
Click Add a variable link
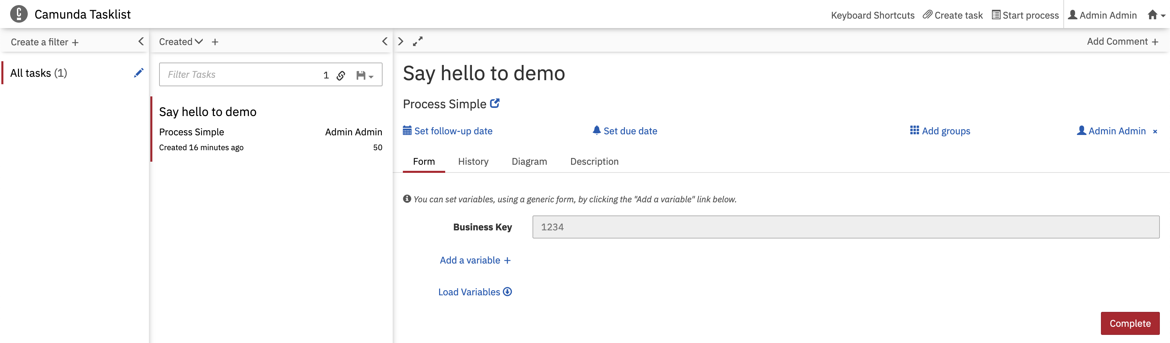[475, 260]
